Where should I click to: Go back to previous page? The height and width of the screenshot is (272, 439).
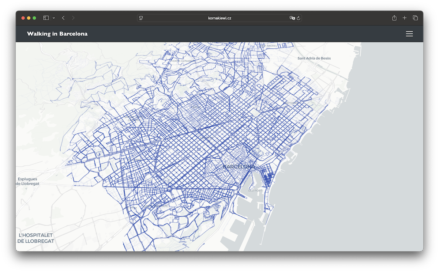63,18
